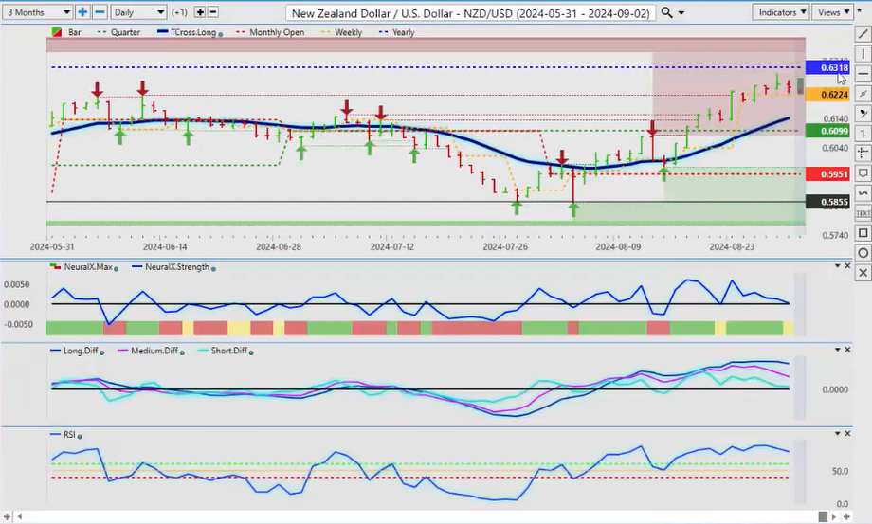Viewport: 872px width, 524px height.
Task: Select the ellipse drawing tool
Action: 863,253
